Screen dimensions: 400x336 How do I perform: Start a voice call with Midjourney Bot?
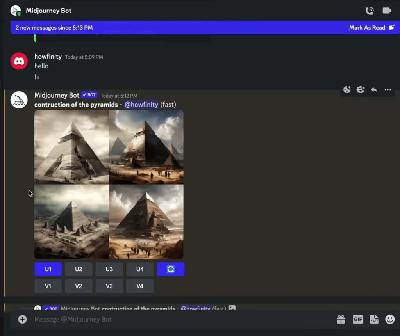coord(369,11)
